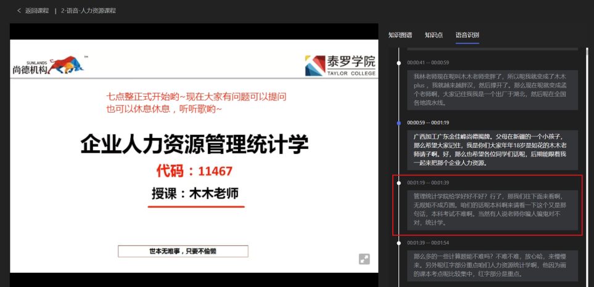Open transcript segment starting 那么多的一些计算题

(x=492, y=265)
